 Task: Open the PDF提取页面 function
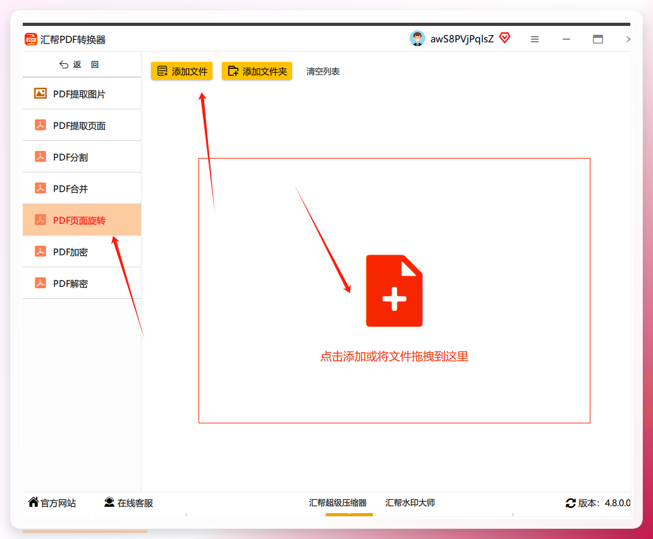pos(82,125)
